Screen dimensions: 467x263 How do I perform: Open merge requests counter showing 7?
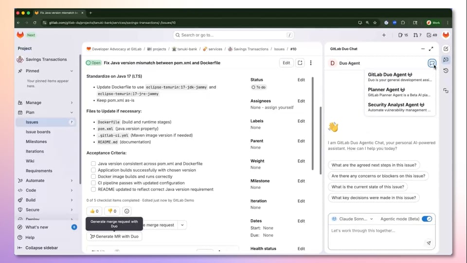[x=417, y=35]
